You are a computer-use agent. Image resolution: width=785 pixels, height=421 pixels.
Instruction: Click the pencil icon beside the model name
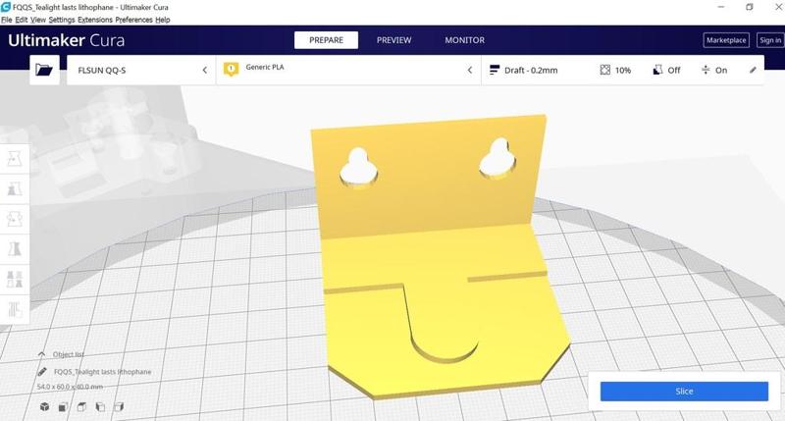(42, 371)
